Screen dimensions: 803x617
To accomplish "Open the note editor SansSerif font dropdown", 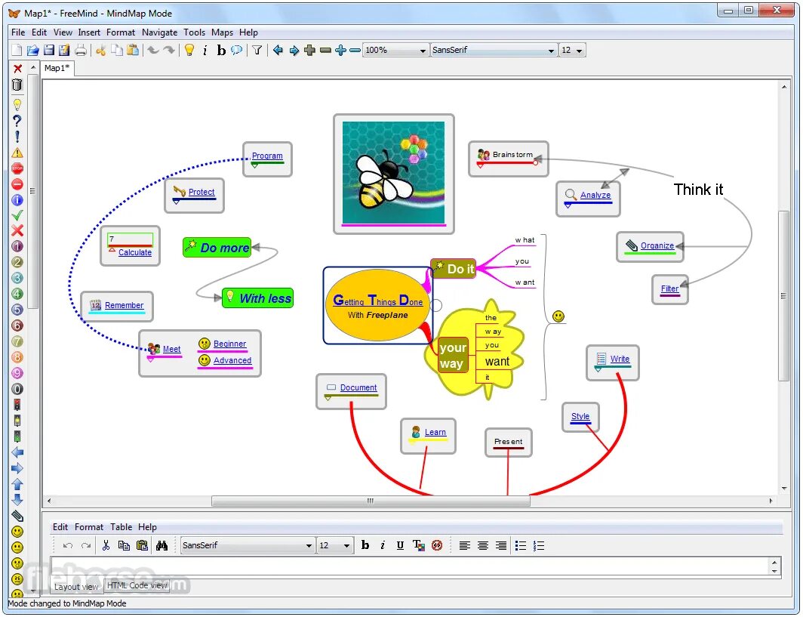I will coord(309,546).
